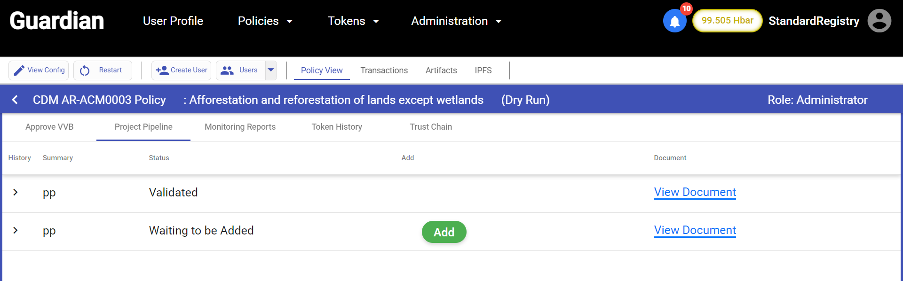Open the Users dropdown arrow
Image resolution: width=903 pixels, height=281 pixels.
(271, 70)
